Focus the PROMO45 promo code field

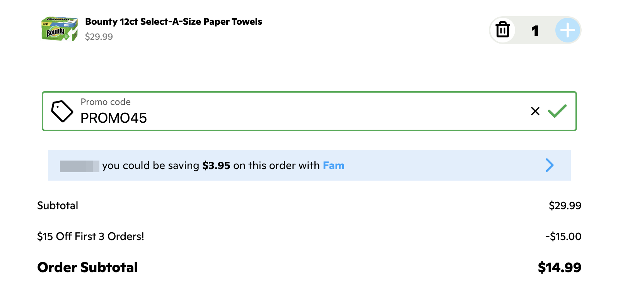tap(271, 117)
